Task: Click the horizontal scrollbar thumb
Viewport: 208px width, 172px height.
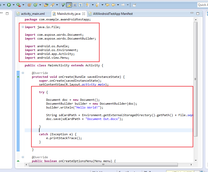Action: coord(103,165)
